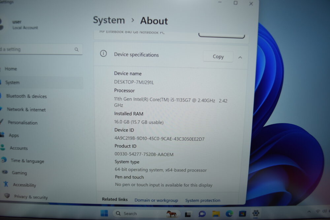Screen dimensions: 330x220
Task: Click the rename button beside the notebook name
Action: [x=221, y=35]
